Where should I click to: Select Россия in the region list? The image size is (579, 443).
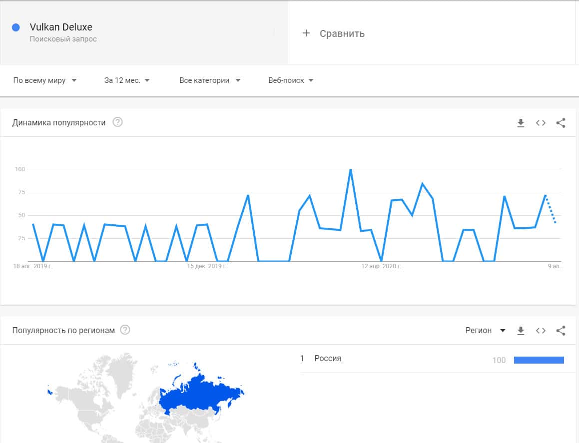point(328,358)
